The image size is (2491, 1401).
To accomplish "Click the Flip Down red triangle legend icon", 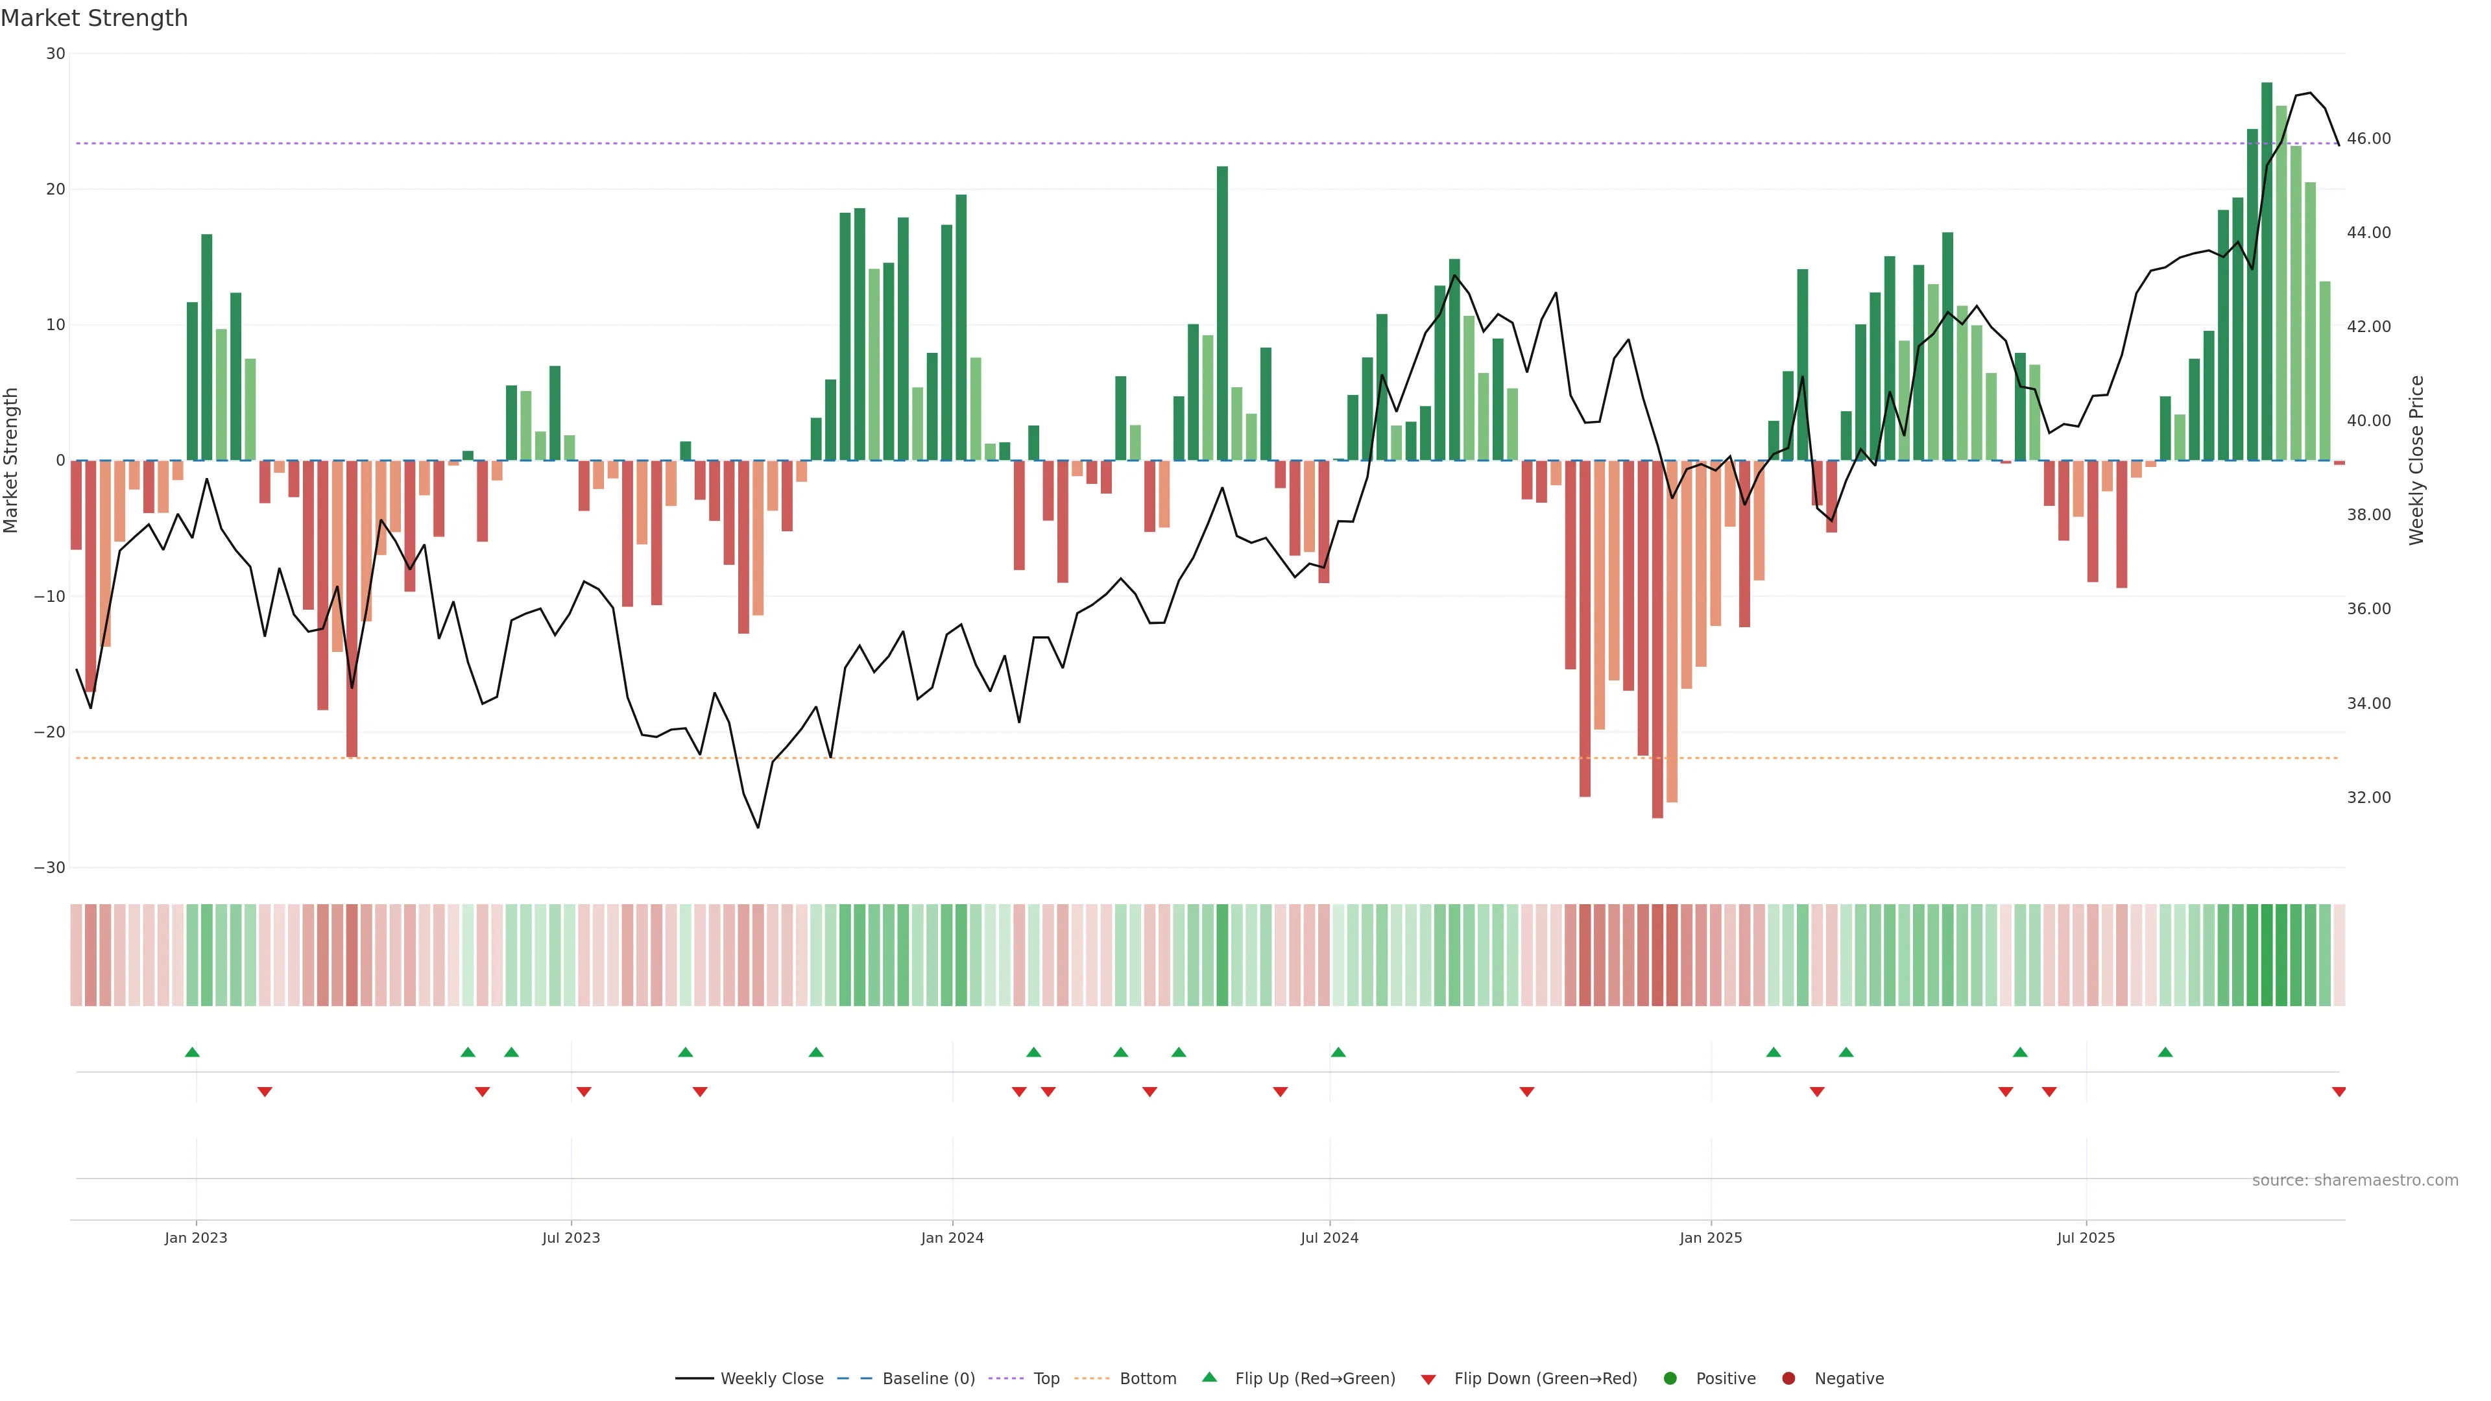I will (1428, 1380).
